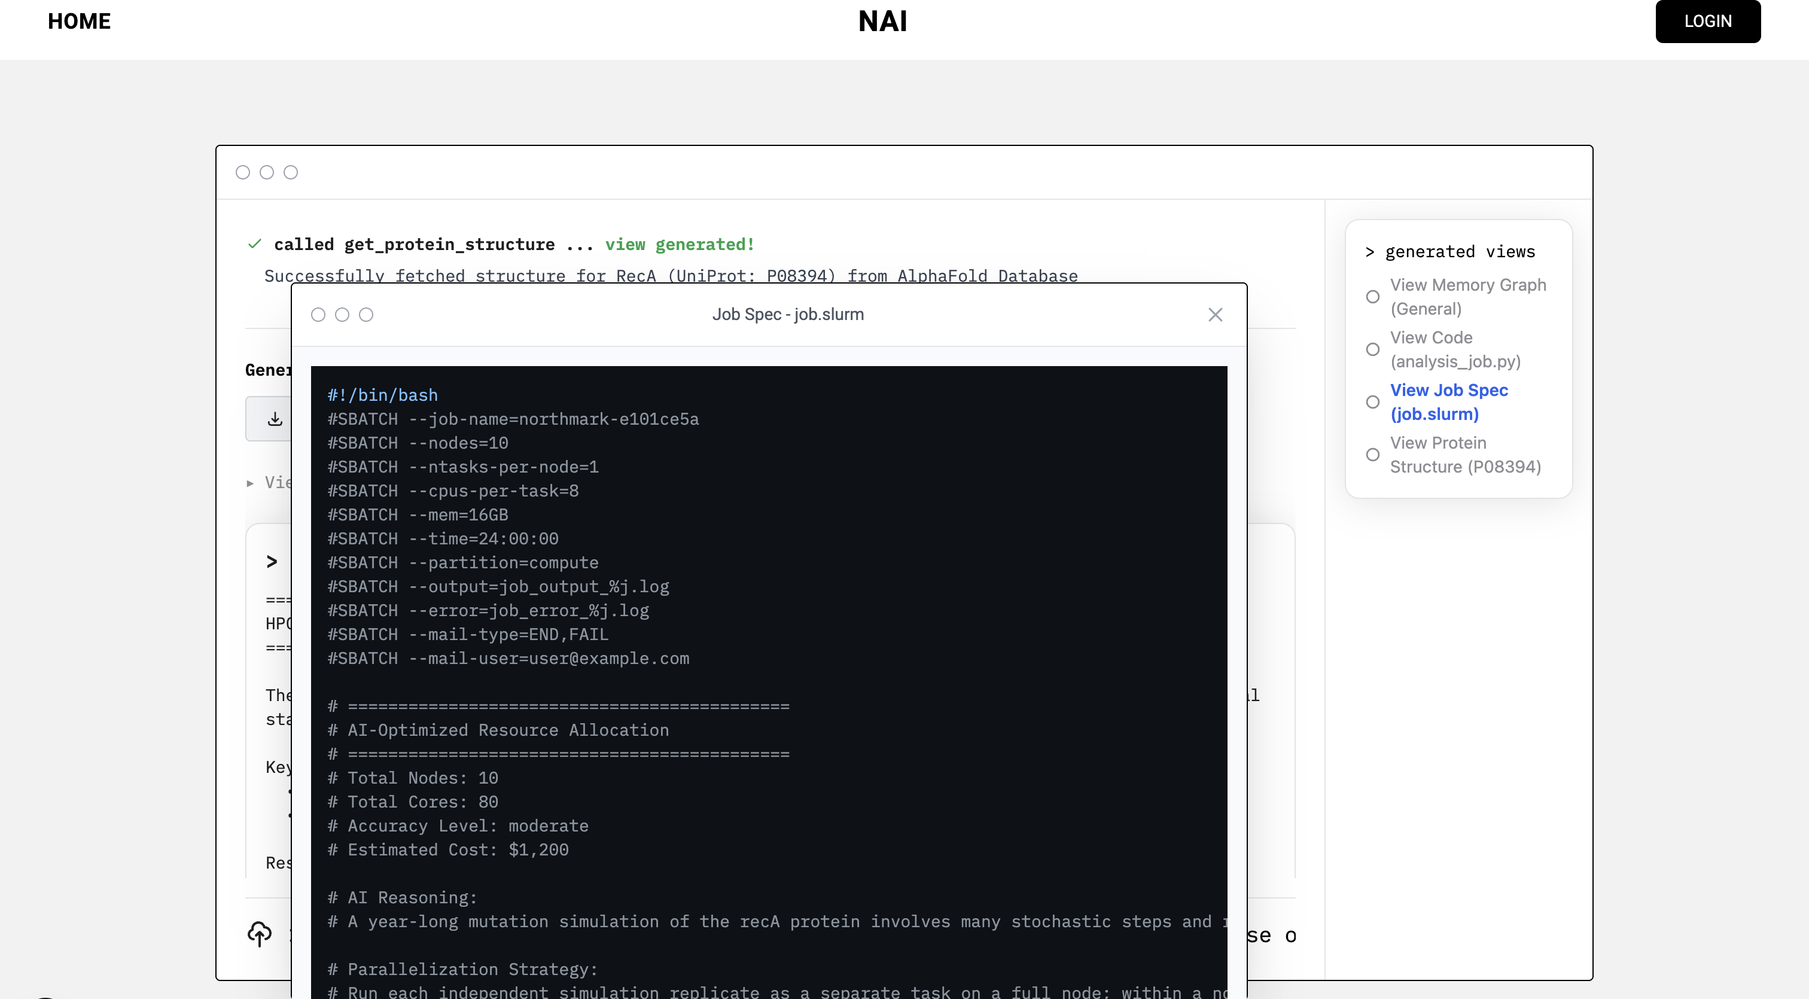Click the green checkmark beside get_protein_structure

(x=255, y=243)
